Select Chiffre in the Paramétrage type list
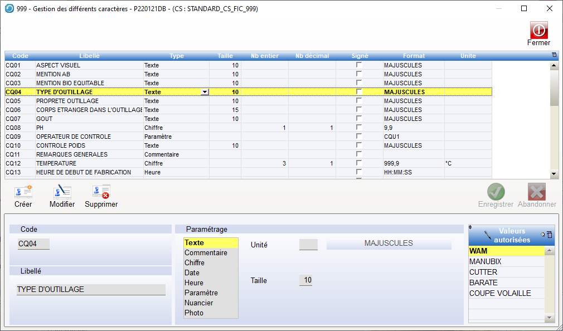 195,262
